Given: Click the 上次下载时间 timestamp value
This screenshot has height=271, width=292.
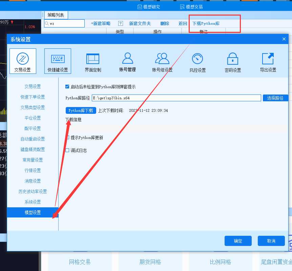Looking at the screenshot, I should 148,110.
